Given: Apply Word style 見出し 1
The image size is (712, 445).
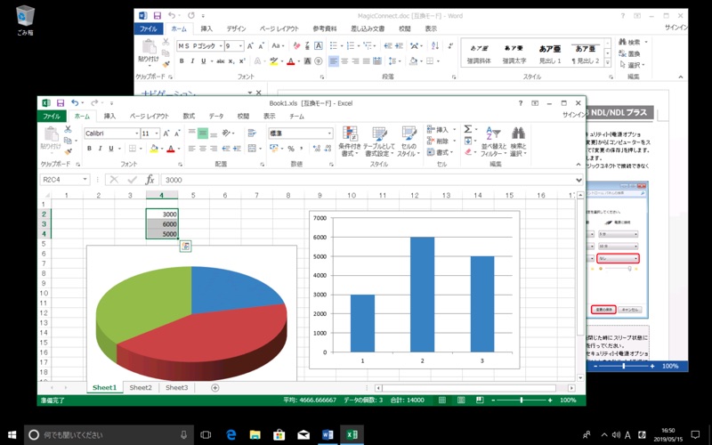Looking at the screenshot, I should [550, 53].
